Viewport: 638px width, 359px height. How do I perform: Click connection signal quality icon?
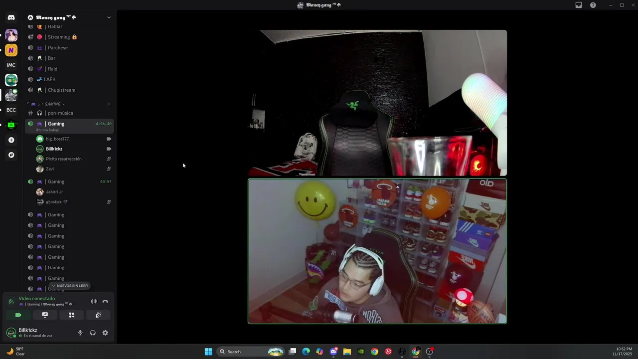click(11, 302)
